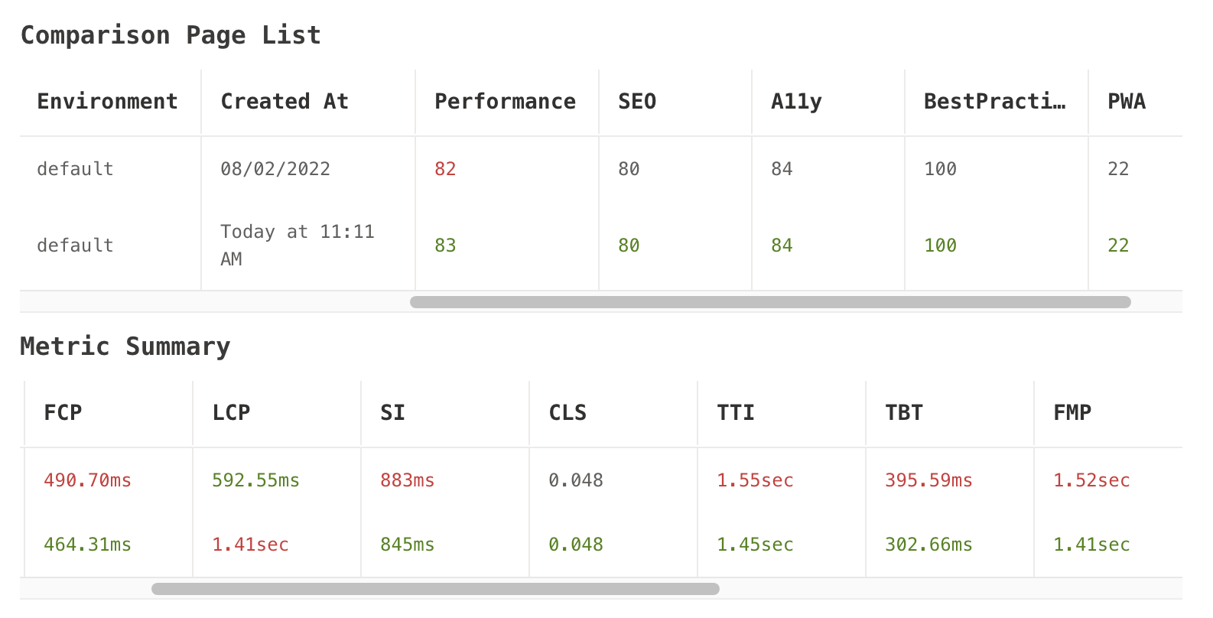Image resolution: width=1213 pixels, height=618 pixels.
Task: Click the Comparison Page List horizontal scrollbar
Action: click(770, 302)
